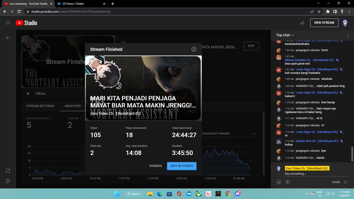Click the chat panel scrollbar
This screenshot has width=354, height=199.
(352, 154)
